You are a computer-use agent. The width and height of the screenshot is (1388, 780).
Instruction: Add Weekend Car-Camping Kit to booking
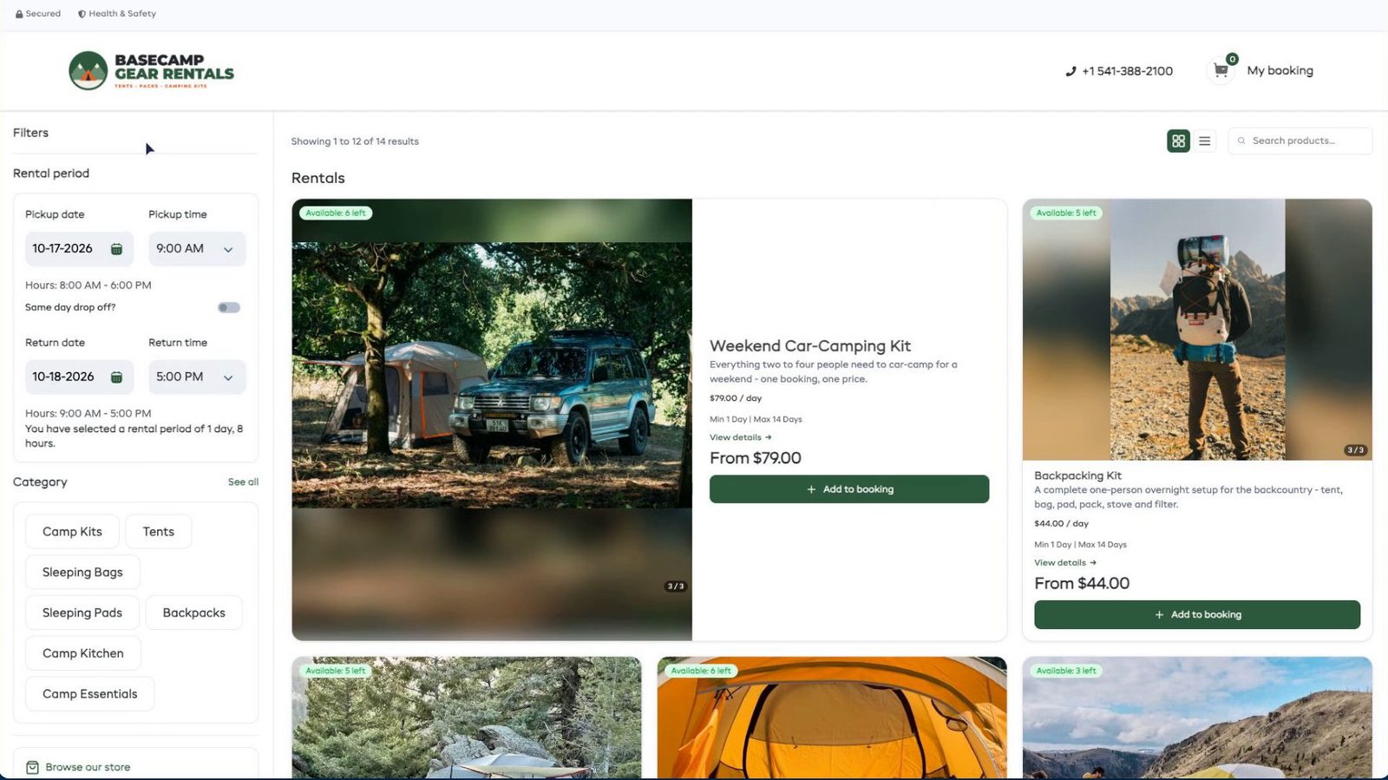[849, 489]
